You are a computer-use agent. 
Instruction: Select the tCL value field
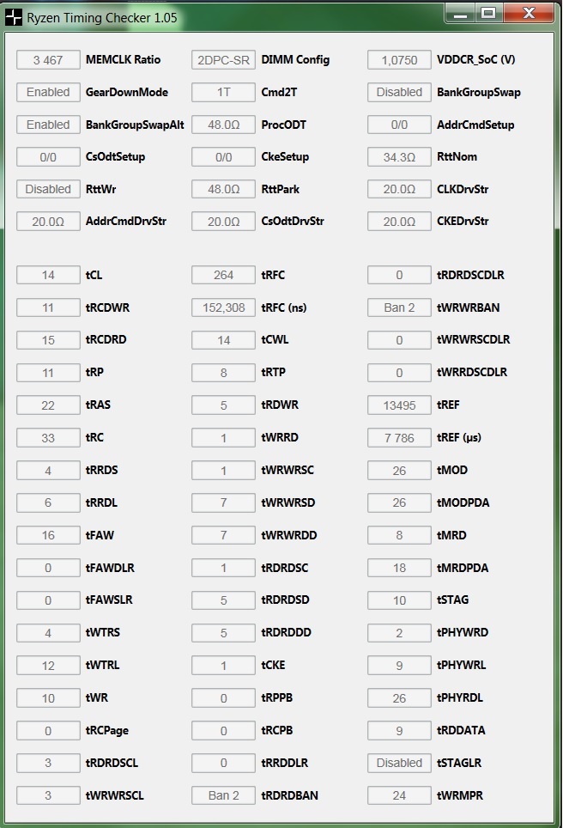pyautogui.click(x=48, y=276)
